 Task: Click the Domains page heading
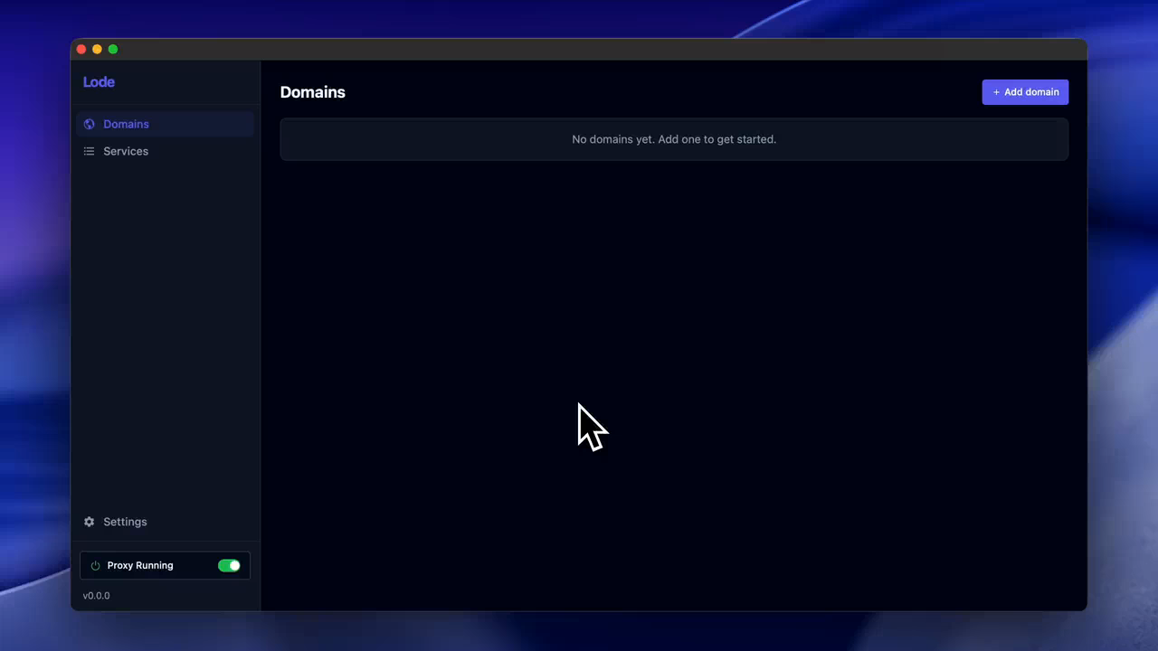coord(312,91)
